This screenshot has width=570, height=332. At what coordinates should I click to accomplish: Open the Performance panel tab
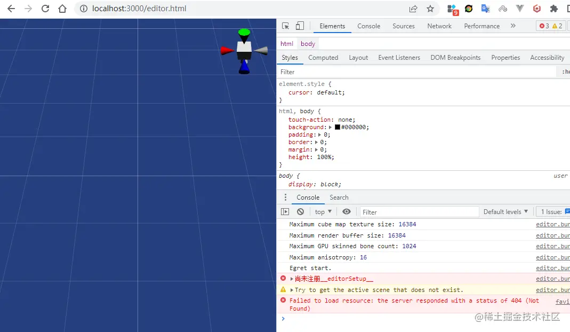[481, 26]
